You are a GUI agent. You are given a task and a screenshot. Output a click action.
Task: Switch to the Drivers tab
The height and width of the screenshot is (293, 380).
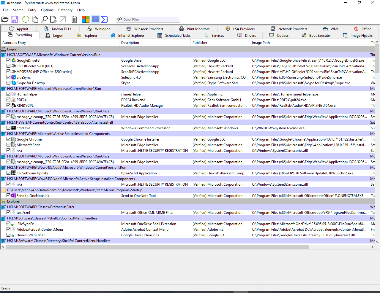click(247, 35)
